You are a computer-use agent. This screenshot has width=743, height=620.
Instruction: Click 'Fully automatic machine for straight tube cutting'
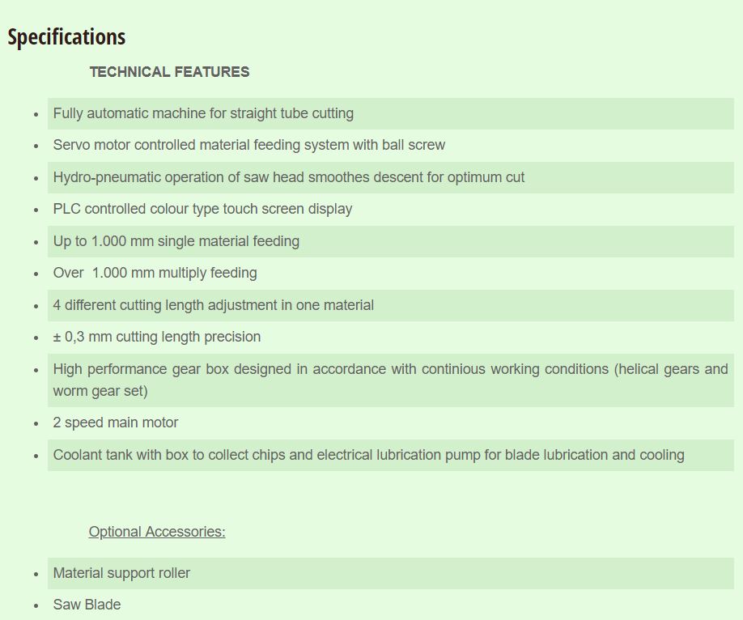pyautogui.click(x=203, y=113)
